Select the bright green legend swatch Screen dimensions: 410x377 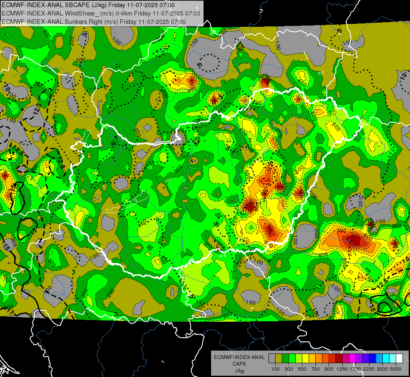tap(292, 358)
